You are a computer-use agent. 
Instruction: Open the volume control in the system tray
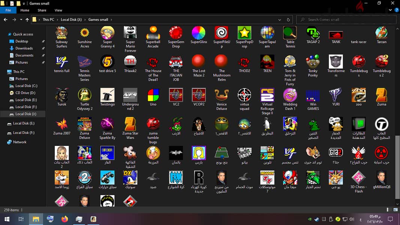click(352, 219)
